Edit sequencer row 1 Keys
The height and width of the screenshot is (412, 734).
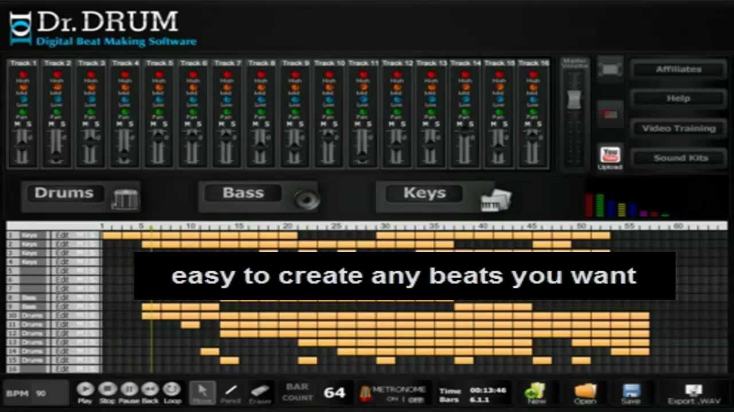pos(62,236)
